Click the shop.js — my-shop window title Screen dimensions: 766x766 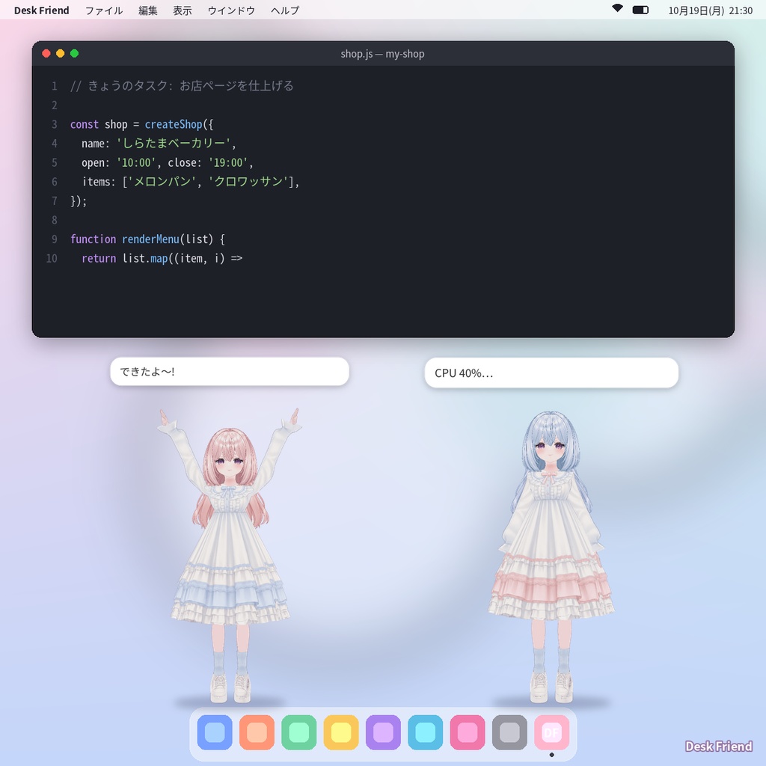(x=382, y=54)
